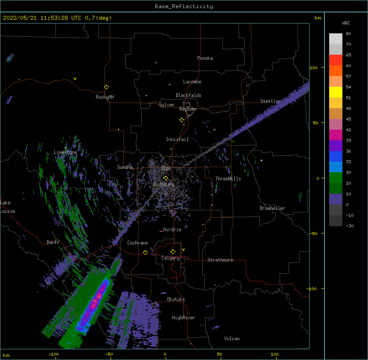Viewport: 368px width, 360px height.
Task: Click the Base_Reflectivity title
Action: coord(184,6)
